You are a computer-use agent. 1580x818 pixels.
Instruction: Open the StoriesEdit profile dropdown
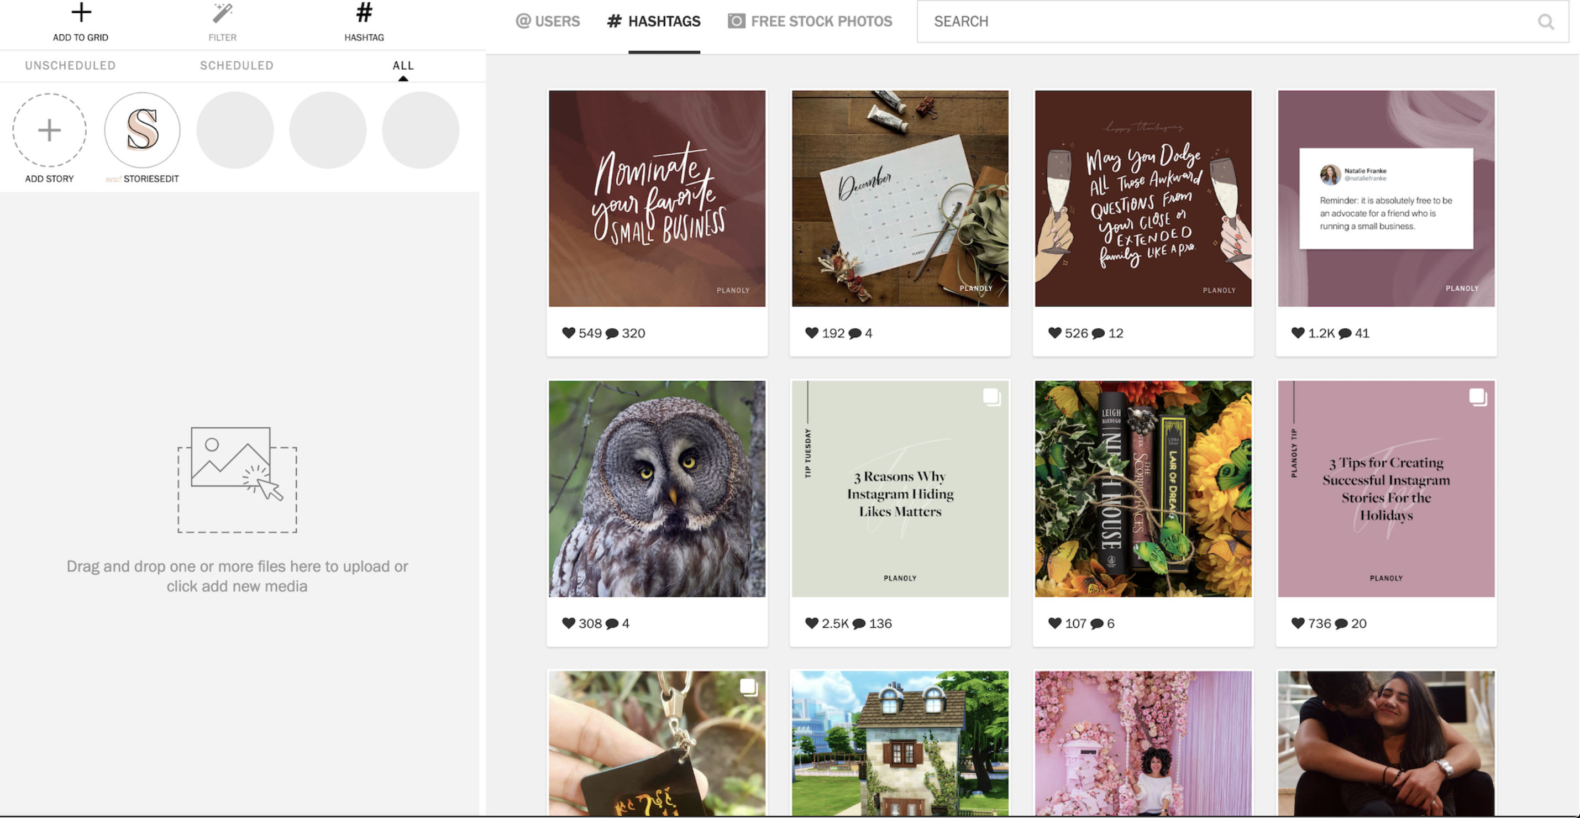click(142, 129)
